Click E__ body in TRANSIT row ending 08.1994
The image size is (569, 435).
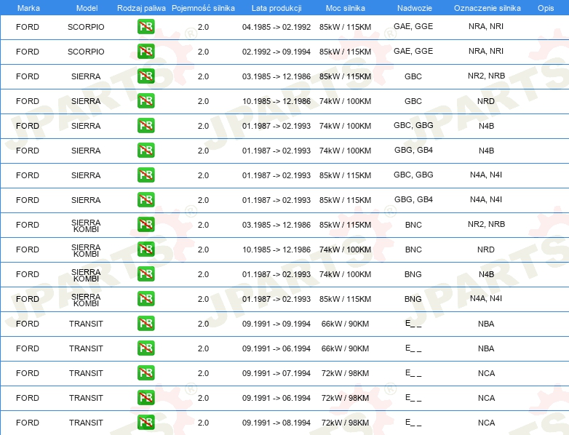tap(413, 423)
